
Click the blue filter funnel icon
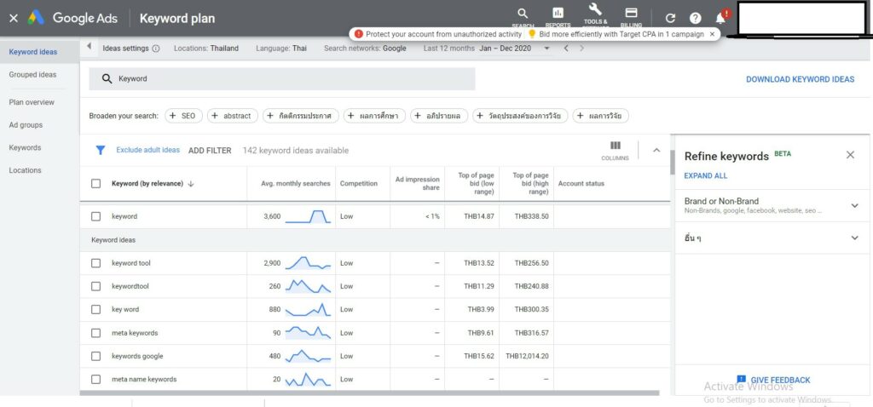[101, 150]
